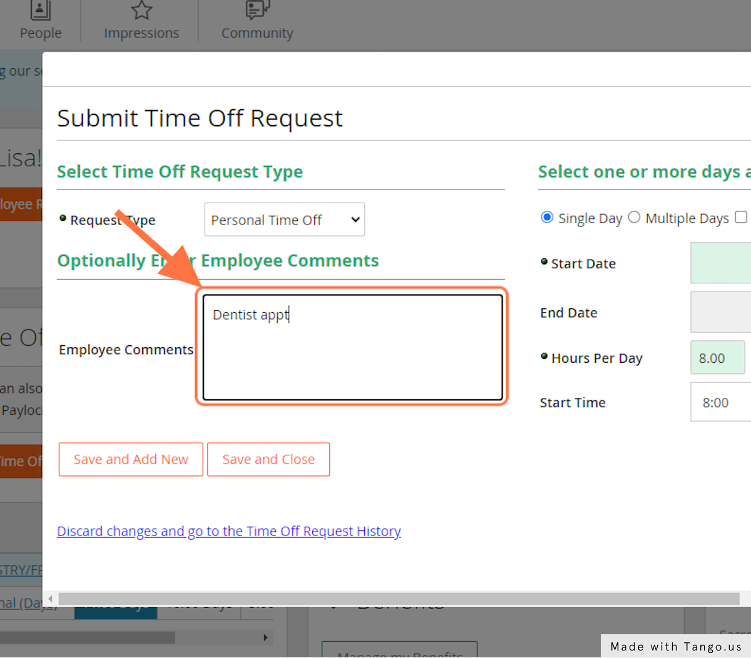Open Discard changes and go to History link
The width and height of the screenshot is (751, 658).
[x=229, y=531]
